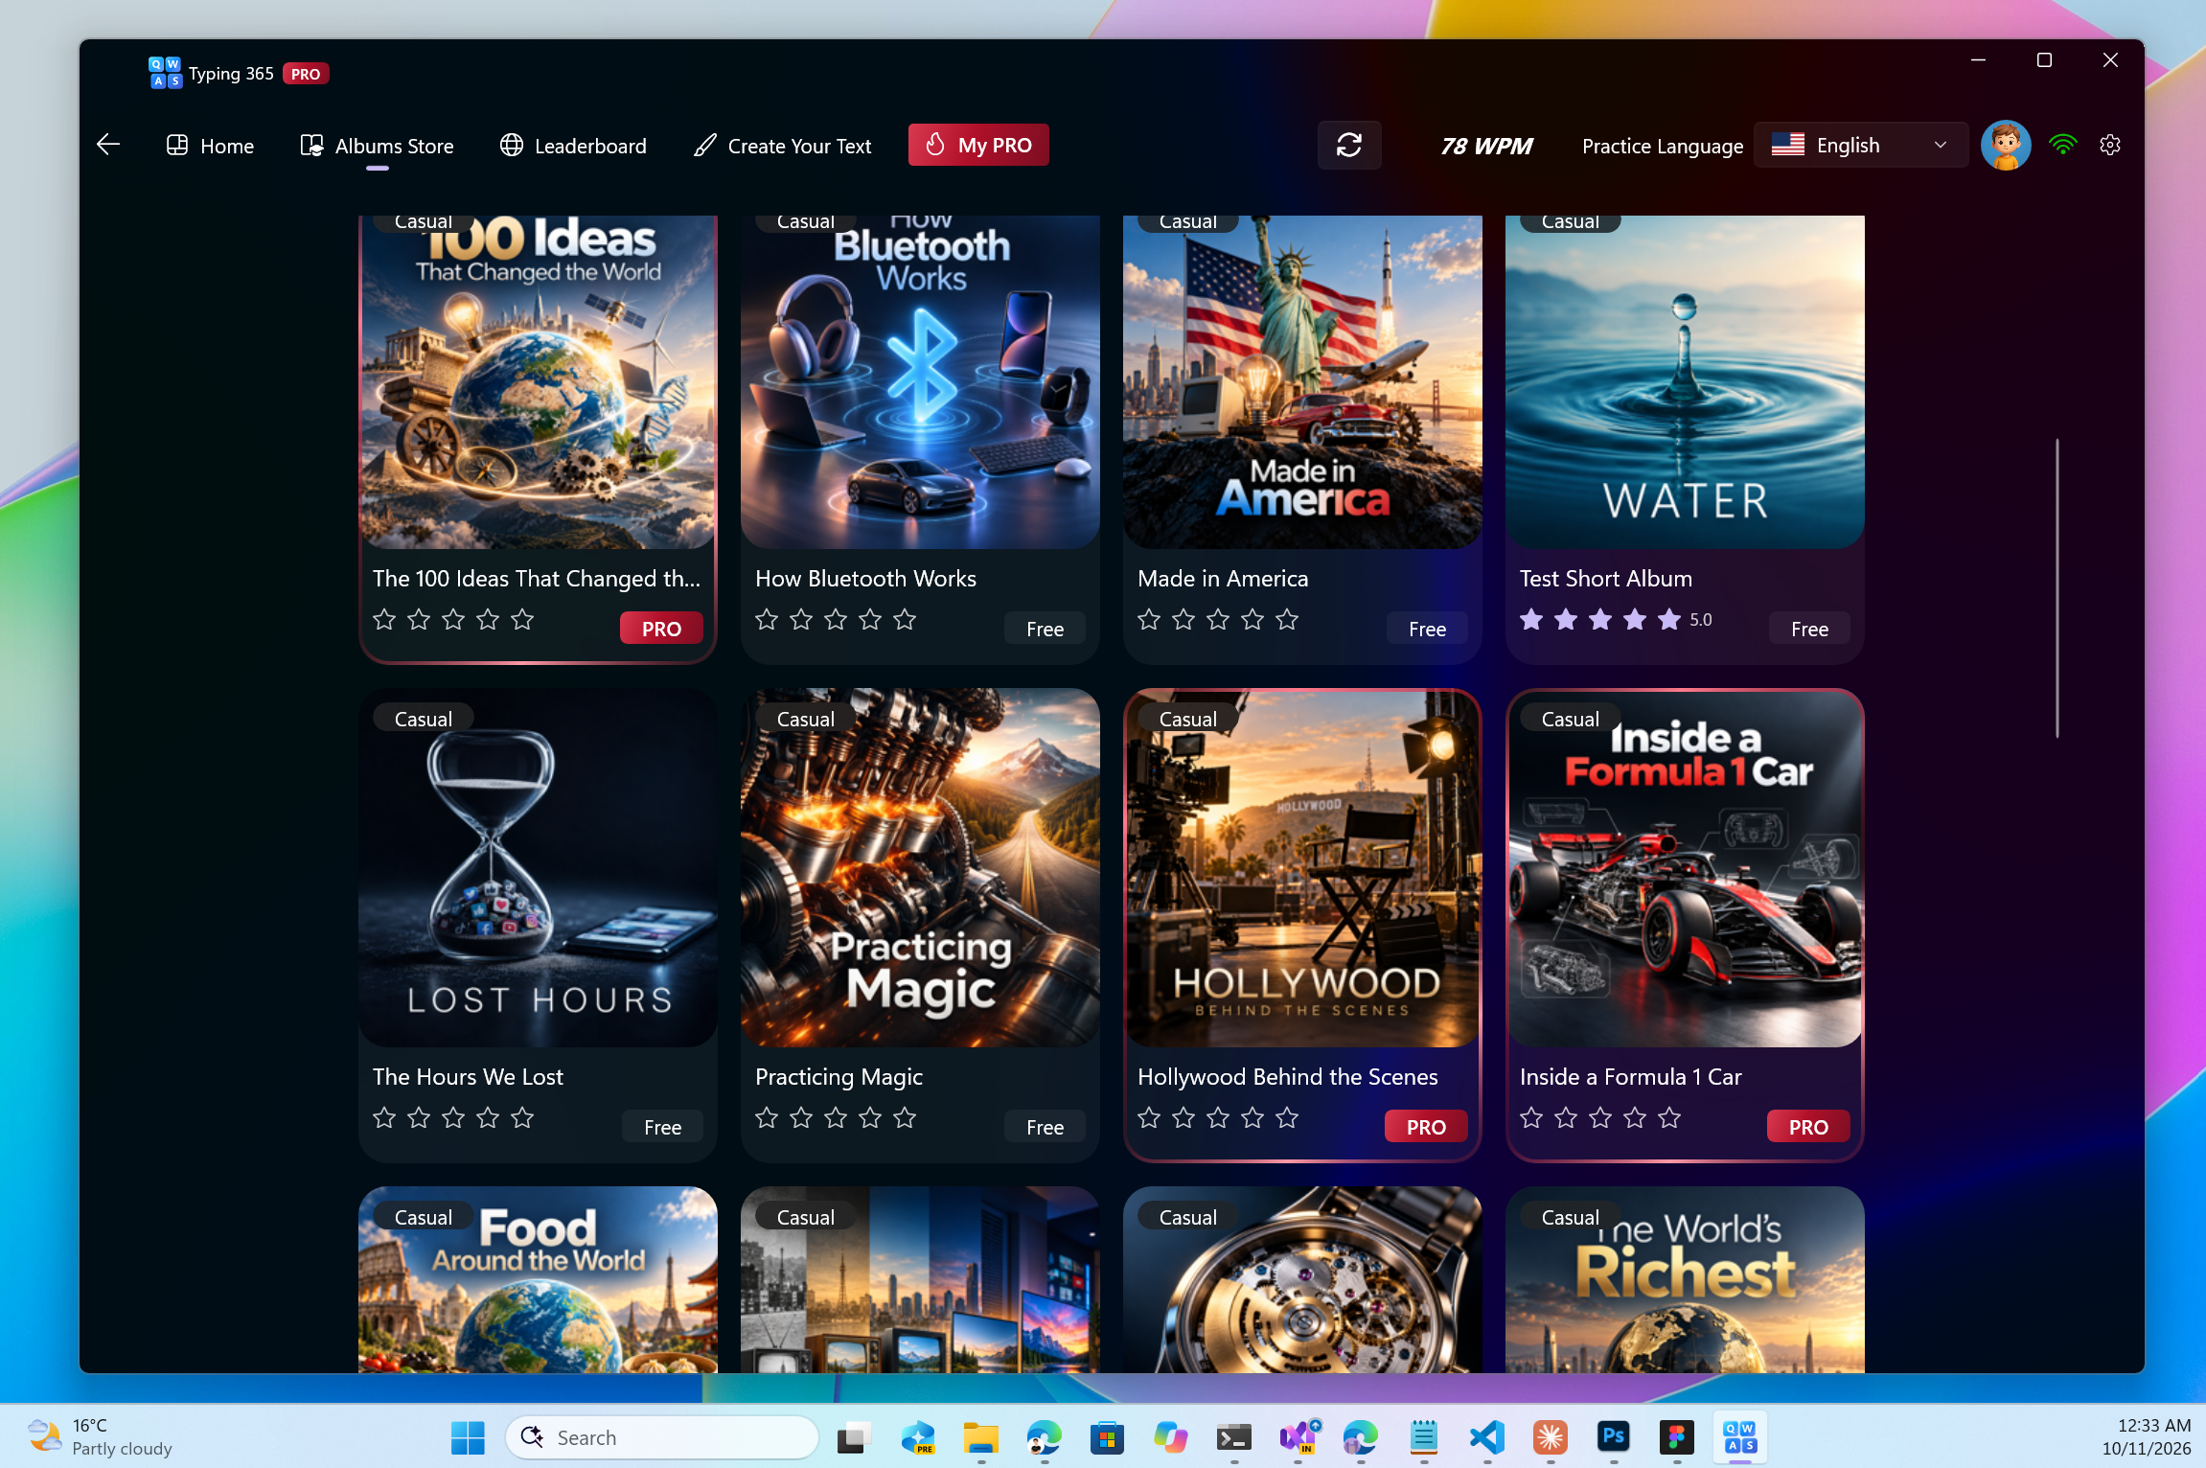The width and height of the screenshot is (2206, 1468).
Task: Click the Windows taskbar Search field
Action: (662, 1437)
